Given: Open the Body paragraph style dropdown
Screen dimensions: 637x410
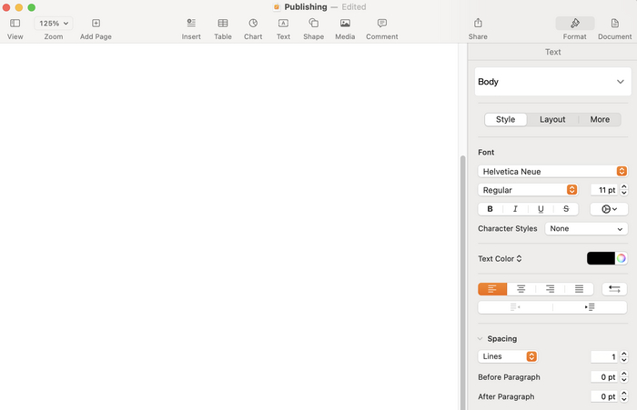Looking at the screenshot, I should click(x=552, y=82).
